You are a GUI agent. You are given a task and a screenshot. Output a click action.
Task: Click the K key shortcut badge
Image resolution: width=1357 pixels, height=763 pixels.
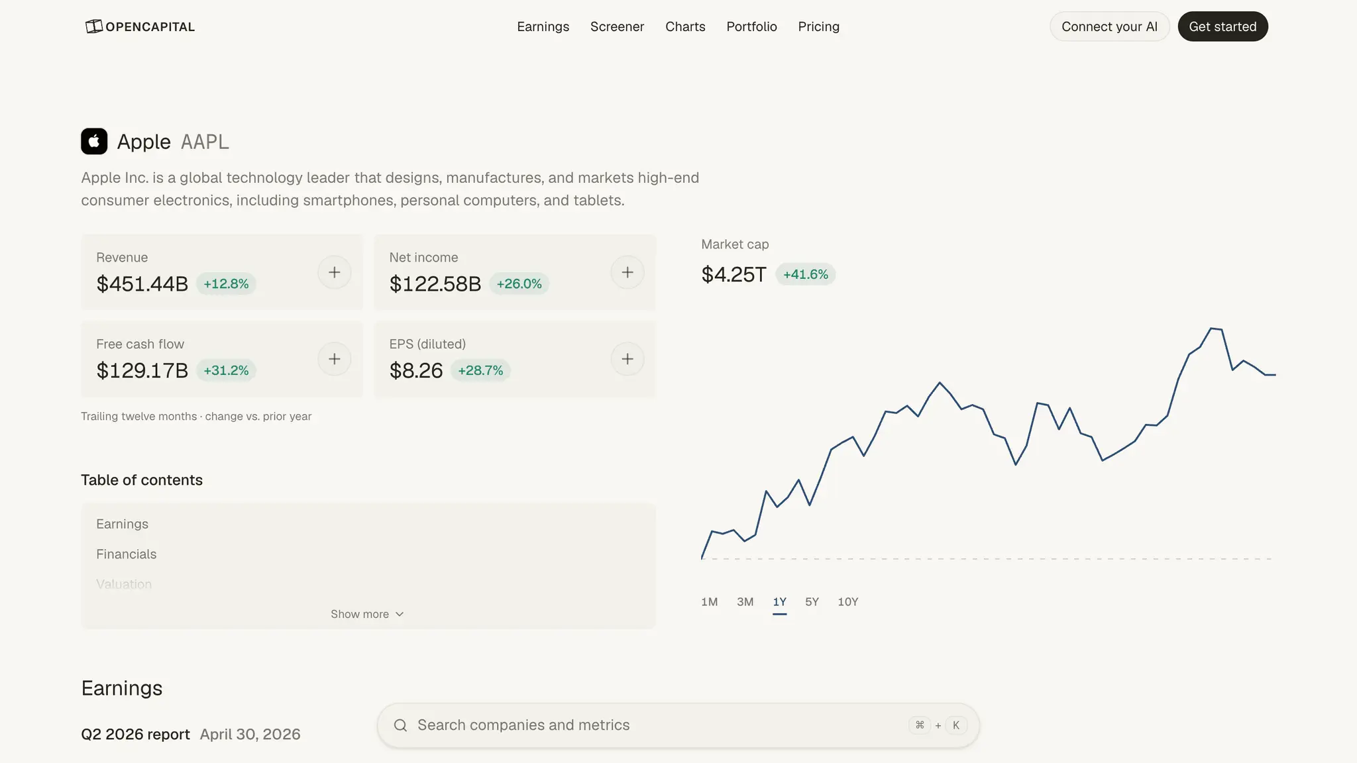956,725
